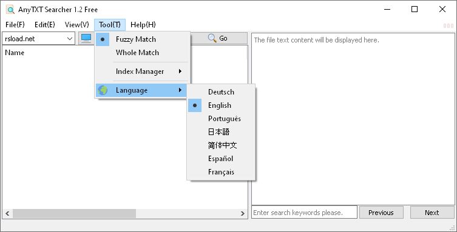Switch the language to Deutsch
Image resolution: width=457 pixels, height=232 pixels.
221,92
